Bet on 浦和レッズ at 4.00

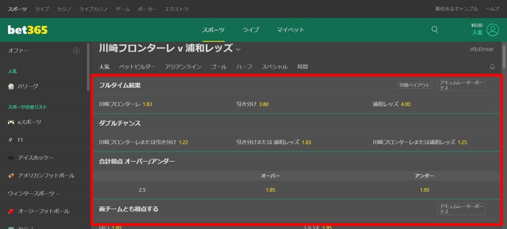tap(392, 104)
